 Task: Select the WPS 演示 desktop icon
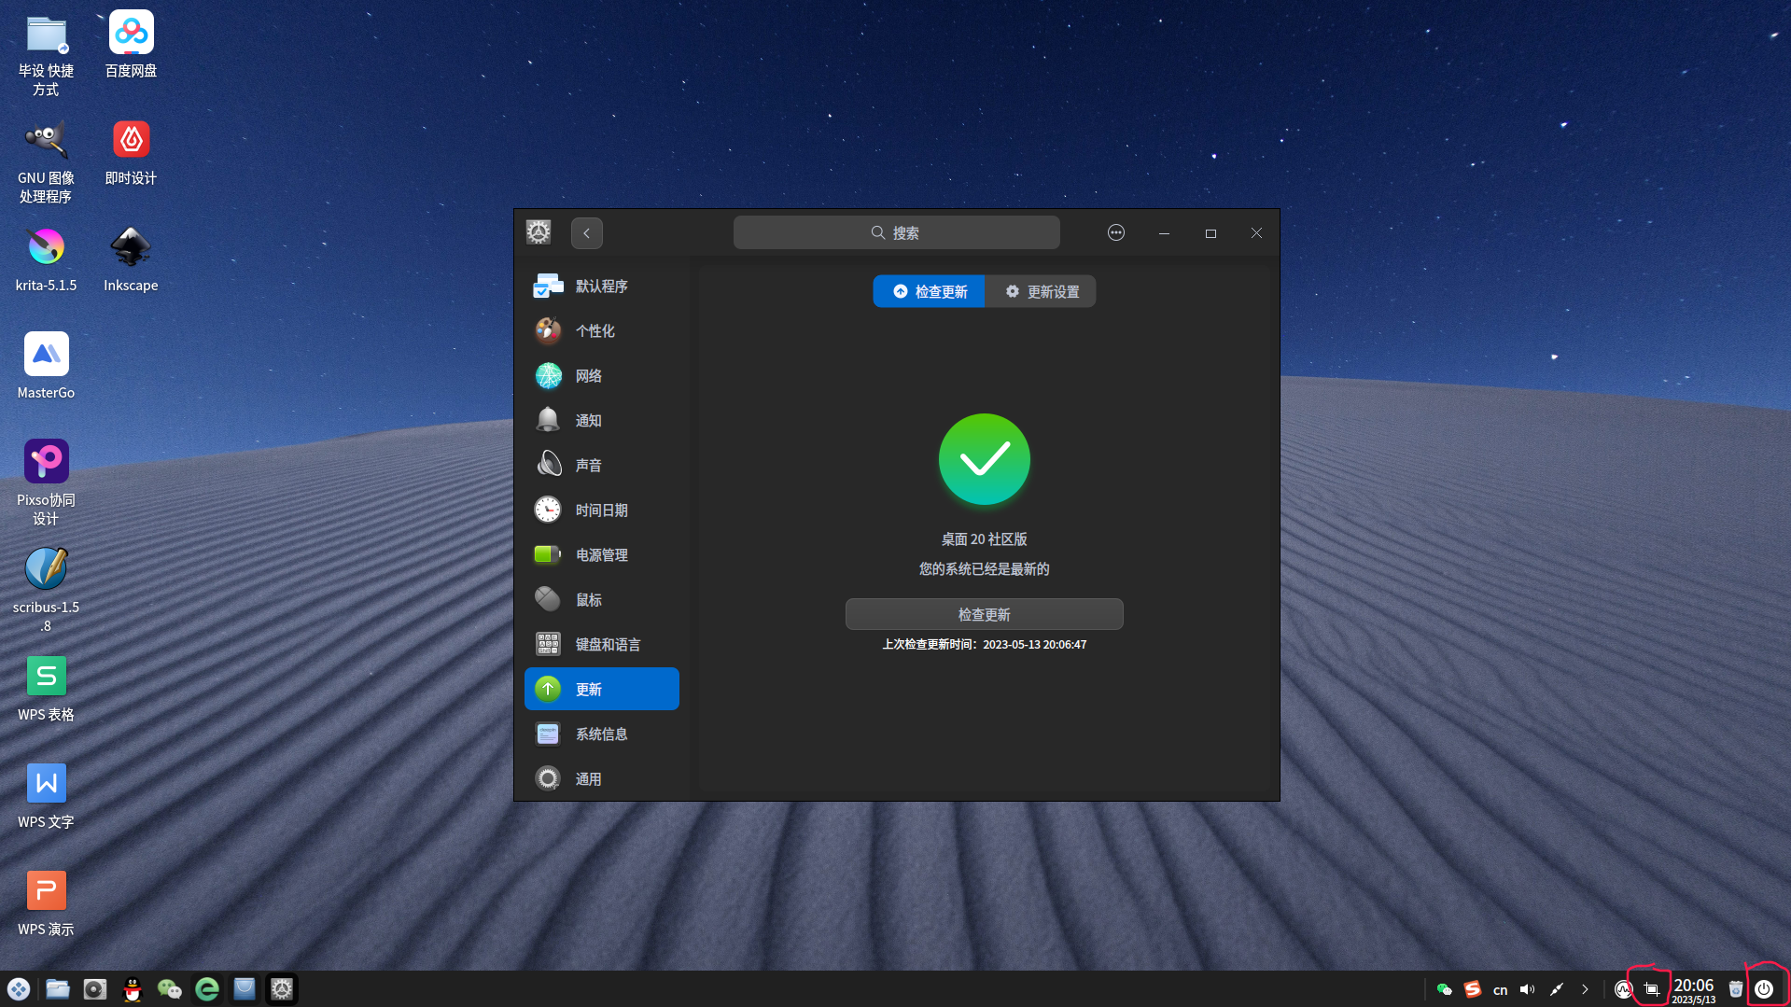pos(46,904)
